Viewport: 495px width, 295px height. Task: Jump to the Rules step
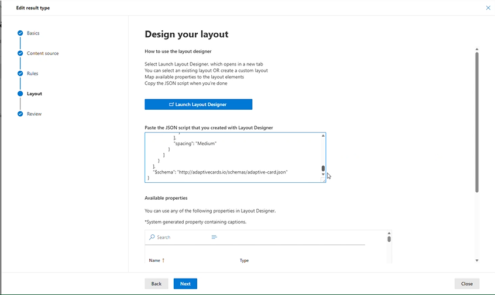click(x=33, y=74)
